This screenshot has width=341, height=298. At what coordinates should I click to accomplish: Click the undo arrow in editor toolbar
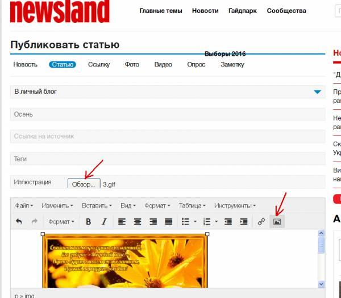coord(19,222)
